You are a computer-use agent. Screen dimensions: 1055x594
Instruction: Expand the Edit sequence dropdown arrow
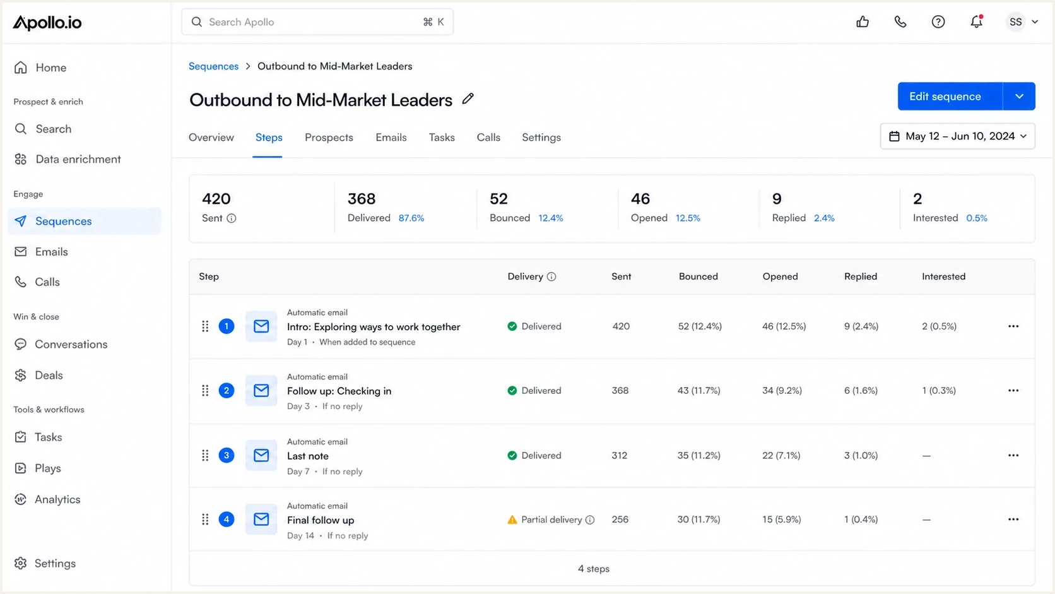1019,97
